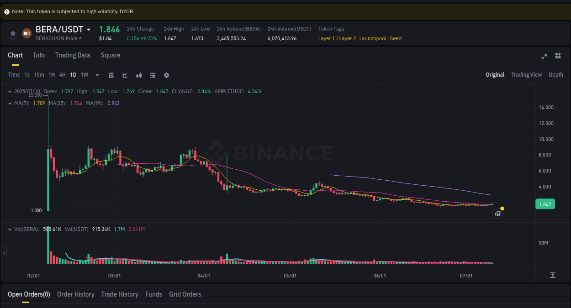Open the Launchpool tag link

pyautogui.click(x=373, y=38)
